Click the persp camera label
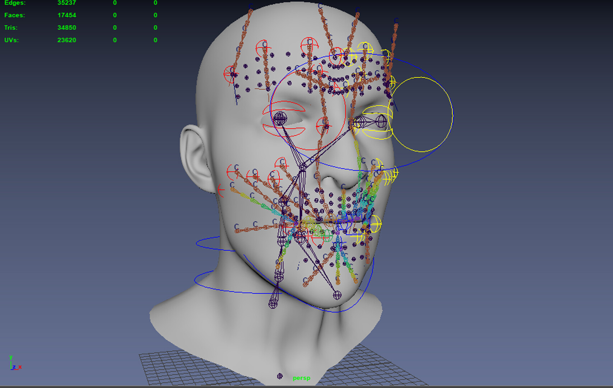The width and height of the screenshot is (613, 388). (301, 378)
